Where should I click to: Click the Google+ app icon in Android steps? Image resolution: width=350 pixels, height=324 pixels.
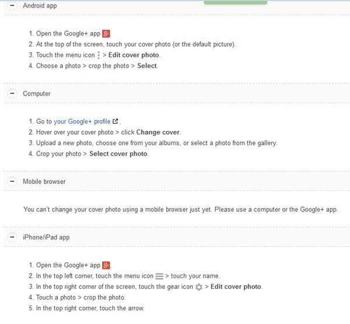point(106,34)
